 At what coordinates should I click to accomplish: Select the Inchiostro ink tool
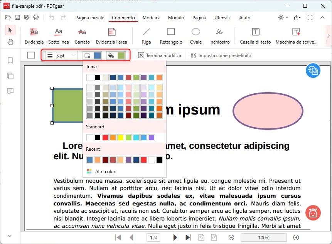(219, 35)
